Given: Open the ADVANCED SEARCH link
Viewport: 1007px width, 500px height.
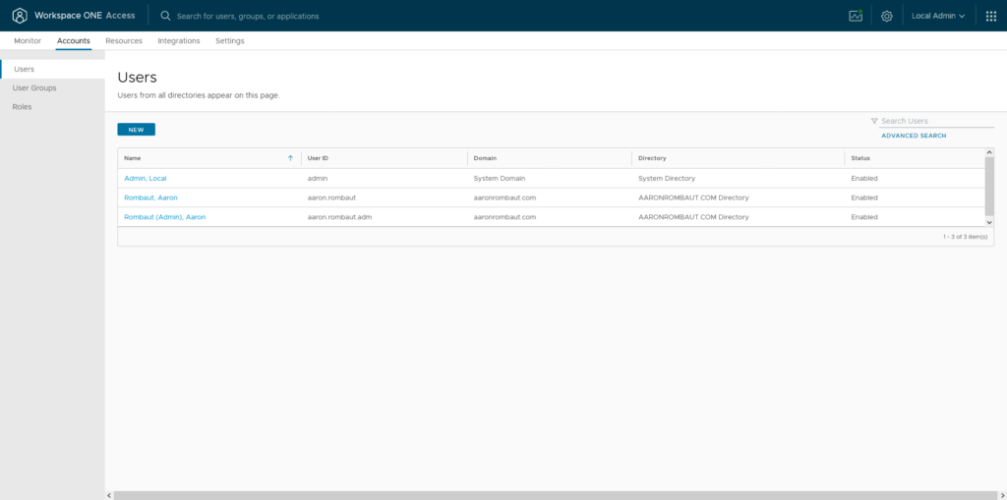Looking at the screenshot, I should (914, 136).
